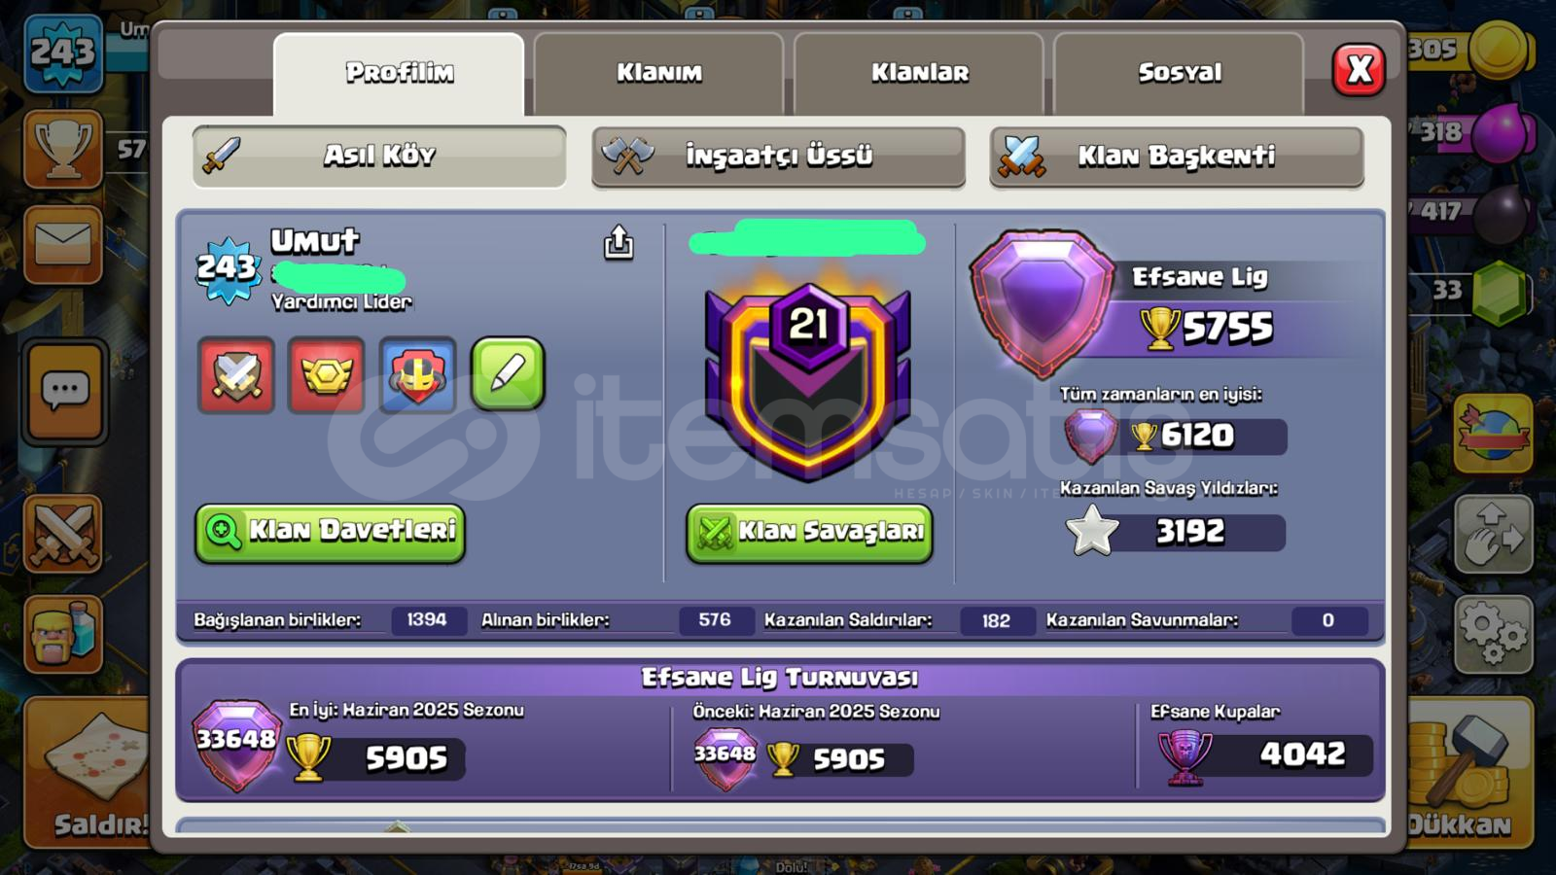
Task: Select the crossed swords war preference badge
Action: click(236, 375)
